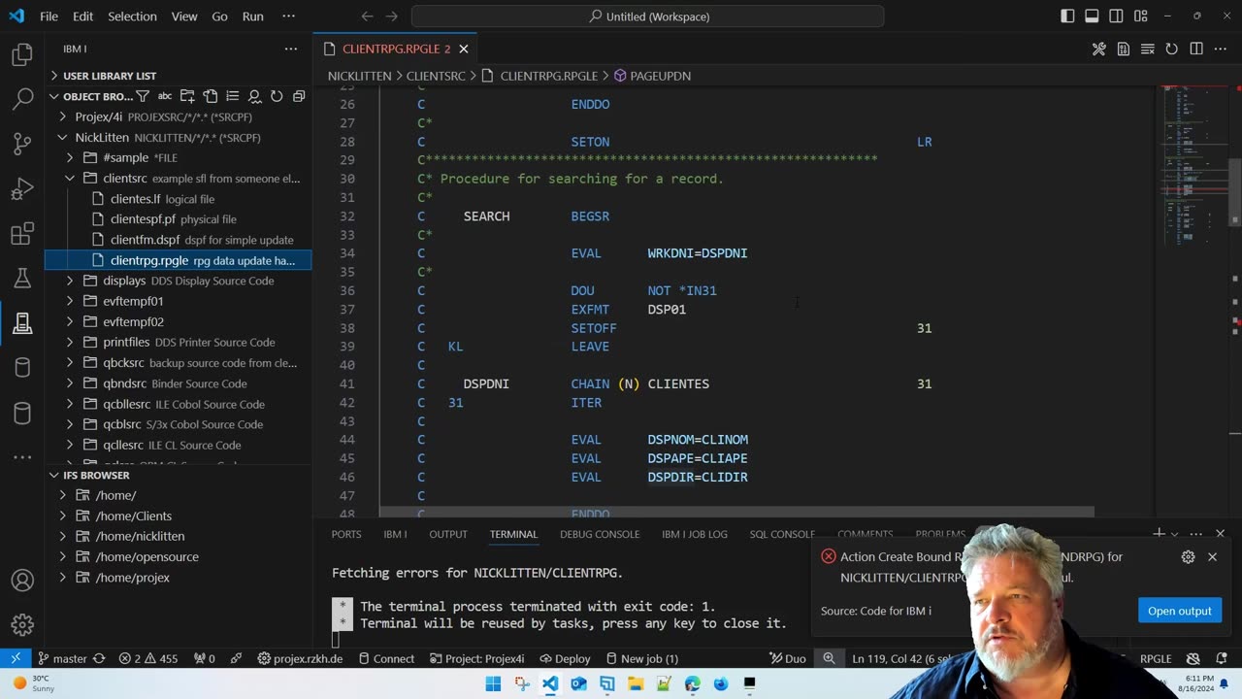Open the Testing flask view

tap(22, 279)
